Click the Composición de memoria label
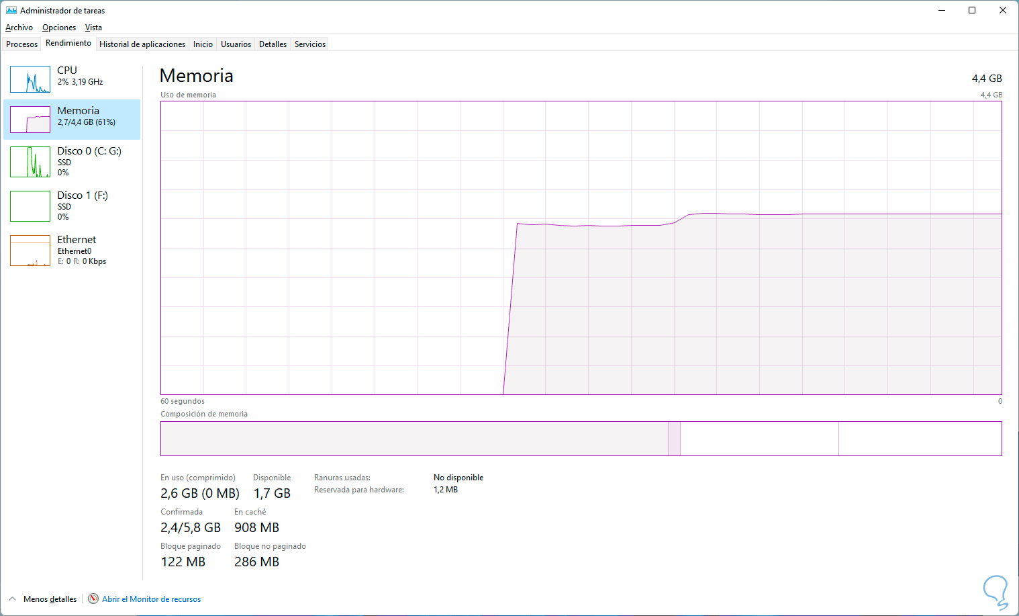 204,414
